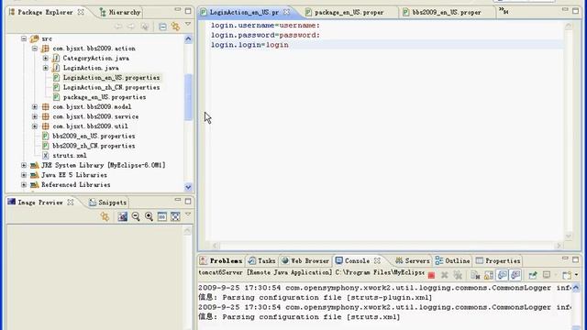Click the image picker icon in Image Preview
Viewport: 587px width, 330px height.
pos(122,216)
